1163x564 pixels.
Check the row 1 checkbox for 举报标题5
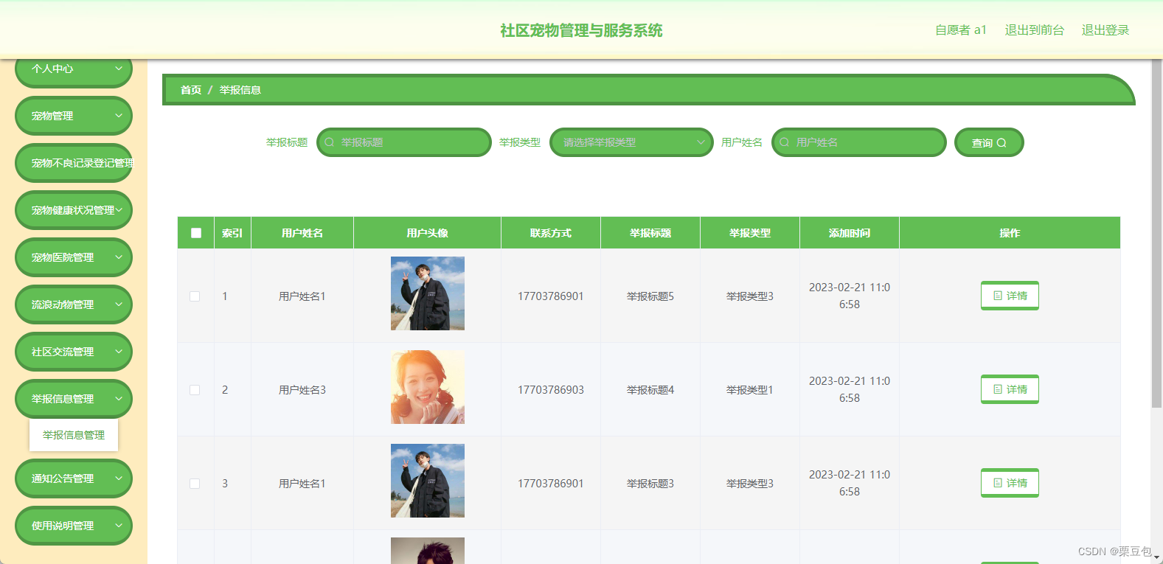[195, 296]
